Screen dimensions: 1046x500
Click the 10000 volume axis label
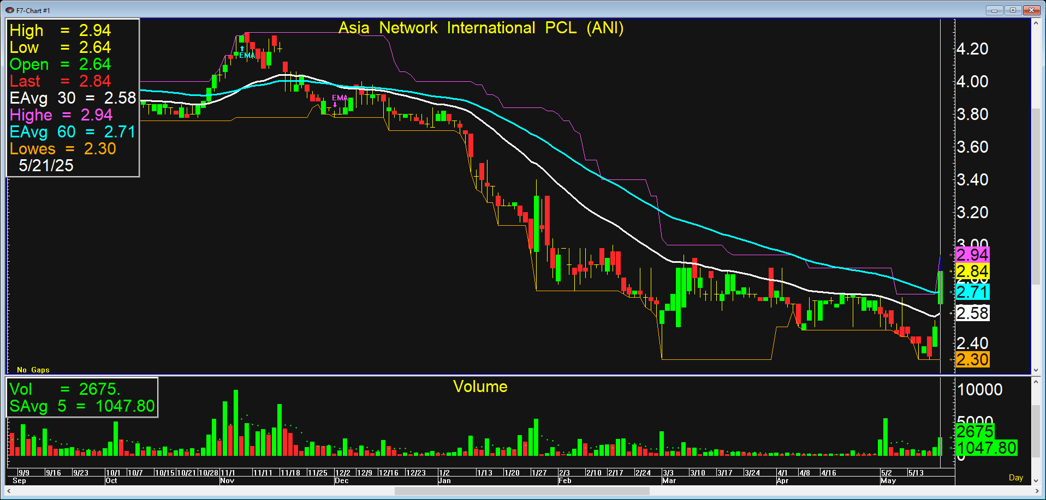tap(980, 389)
